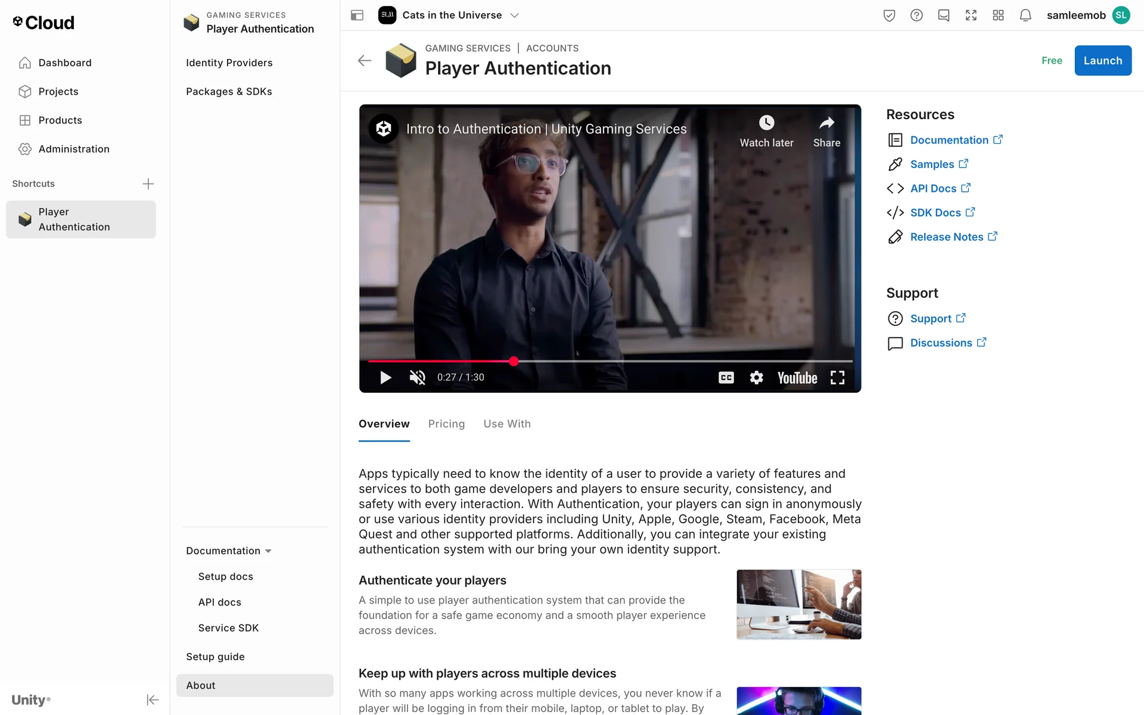1144x715 pixels.
Task: Click the notifications bell icon
Action: click(x=1025, y=15)
